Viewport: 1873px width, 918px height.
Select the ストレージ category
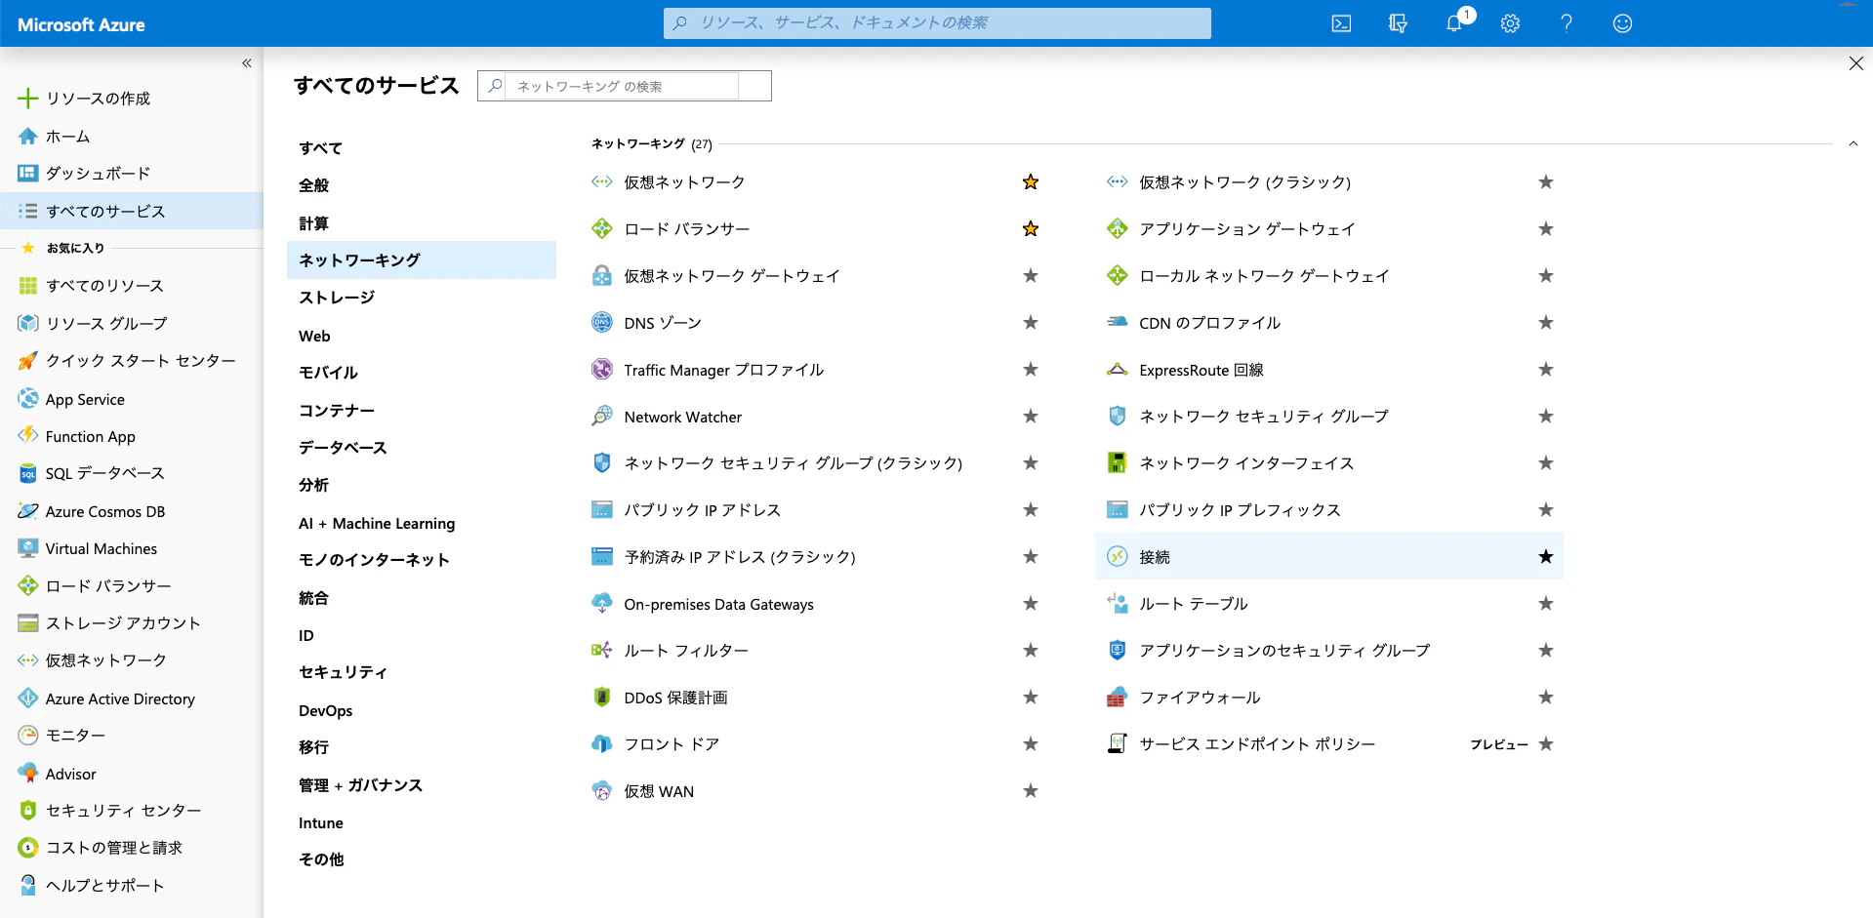422,298
